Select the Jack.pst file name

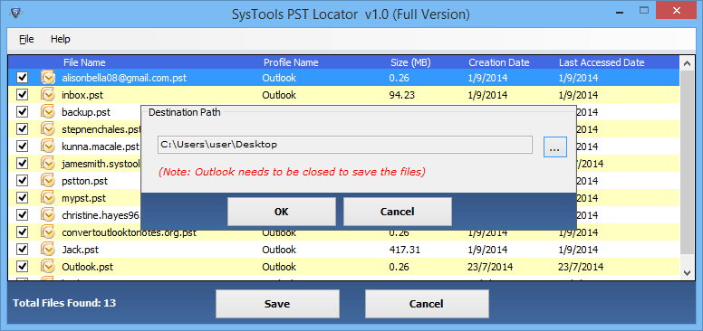pyautogui.click(x=81, y=250)
